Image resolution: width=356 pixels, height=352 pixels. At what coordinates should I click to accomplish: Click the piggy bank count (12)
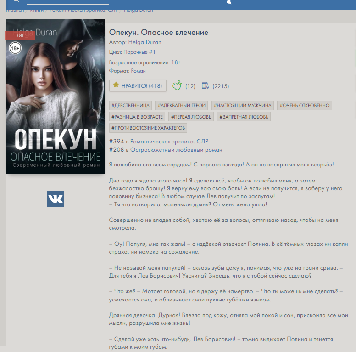click(x=190, y=86)
